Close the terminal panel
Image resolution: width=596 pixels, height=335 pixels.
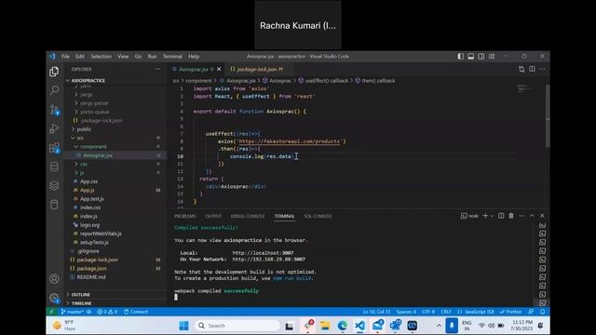pos(542,216)
